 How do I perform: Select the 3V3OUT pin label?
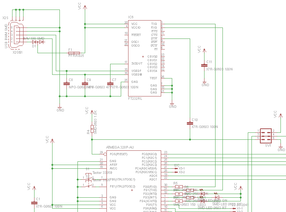137,63
